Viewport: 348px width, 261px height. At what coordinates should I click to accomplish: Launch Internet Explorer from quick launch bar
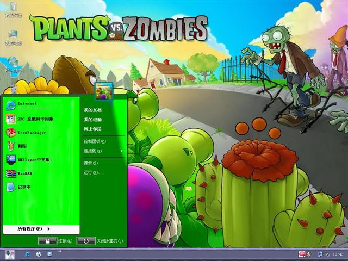coord(28,254)
